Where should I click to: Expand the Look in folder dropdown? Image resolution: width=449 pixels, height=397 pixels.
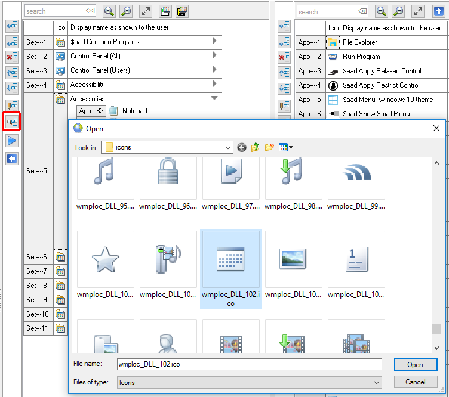pos(227,147)
